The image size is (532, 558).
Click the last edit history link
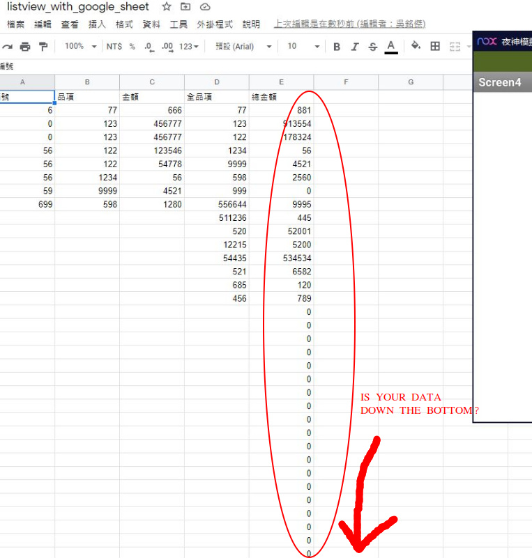tap(349, 24)
